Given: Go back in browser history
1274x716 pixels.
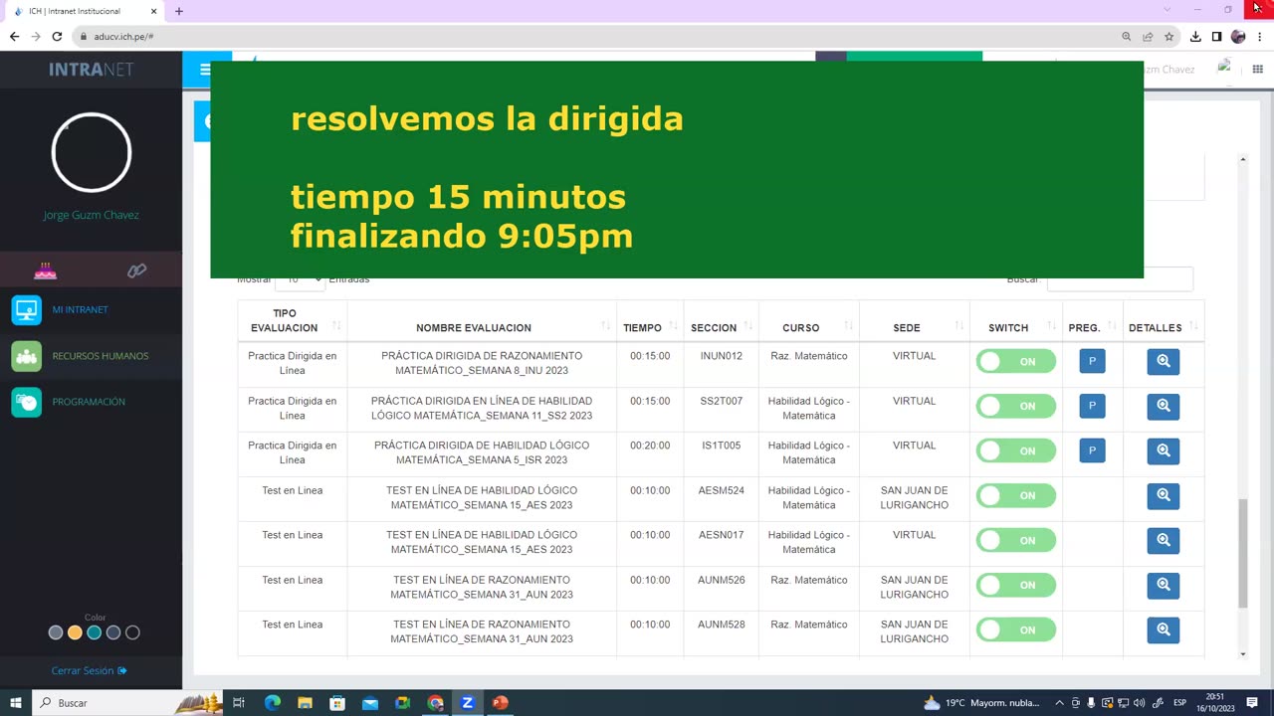Looking at the screenshot, I should (14, 37).
